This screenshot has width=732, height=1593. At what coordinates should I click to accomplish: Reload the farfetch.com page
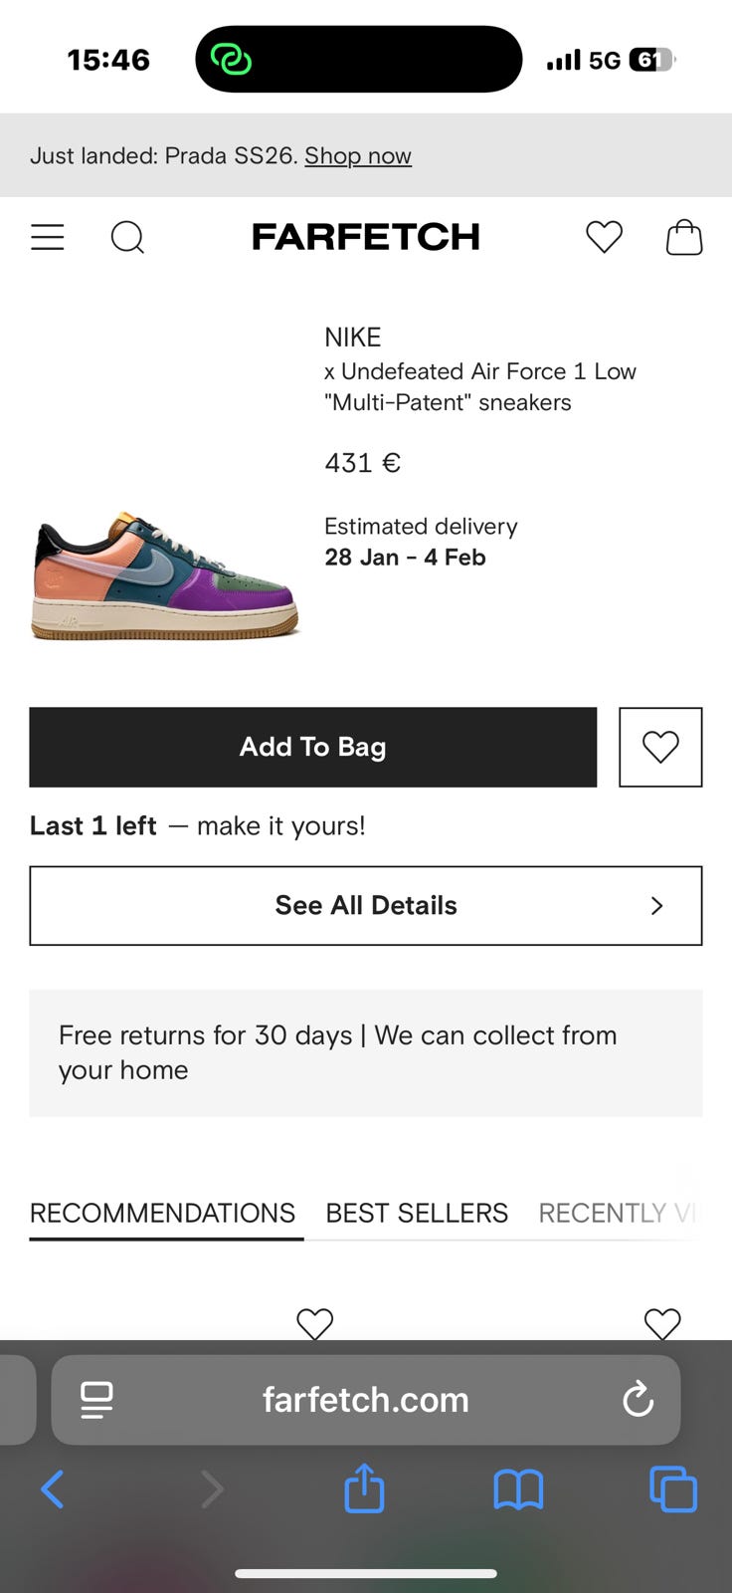click(x=638, y=1399)
